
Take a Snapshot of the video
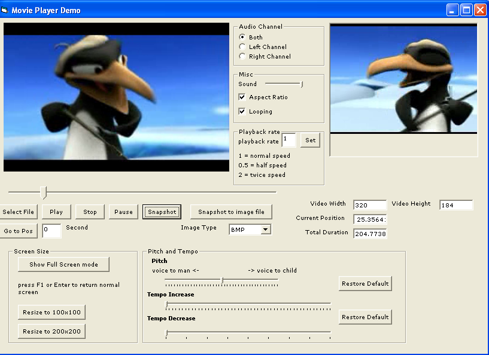coord(162,212)
